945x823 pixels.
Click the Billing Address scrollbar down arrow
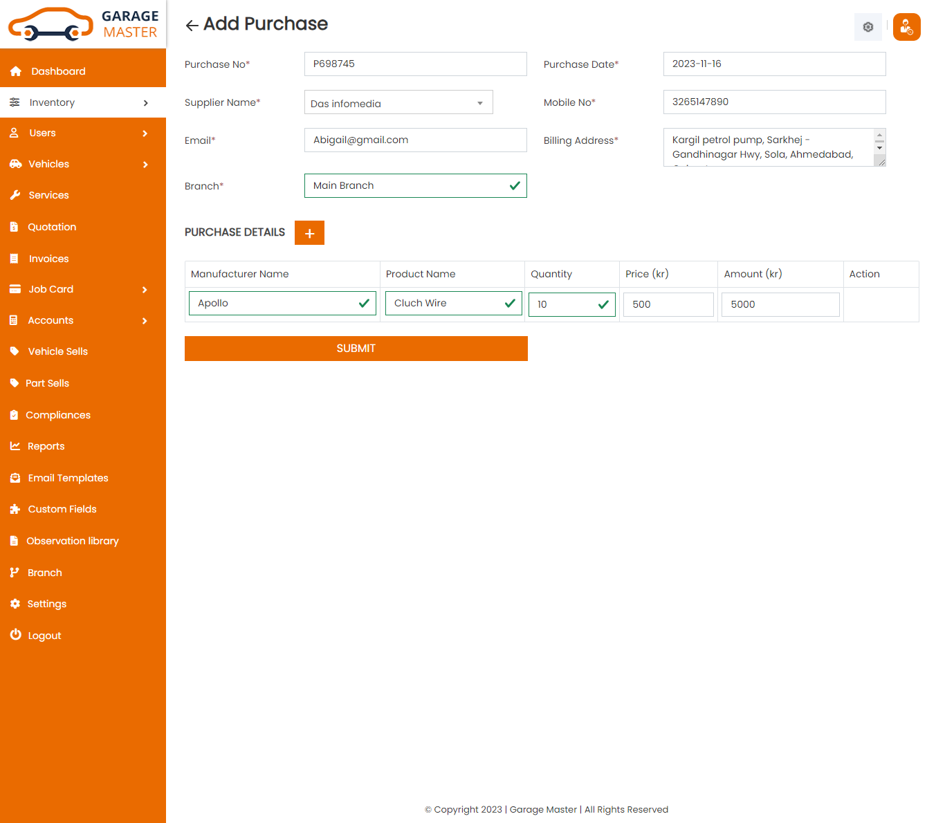879,148
